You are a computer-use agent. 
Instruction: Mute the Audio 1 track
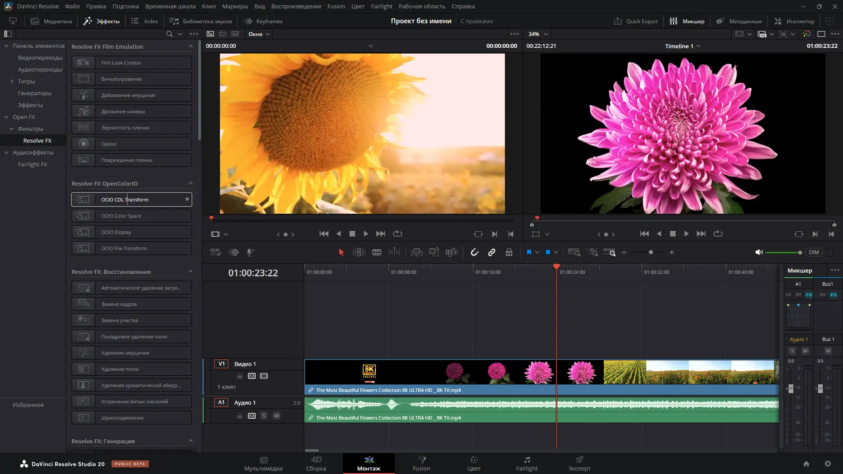(277, 416)
